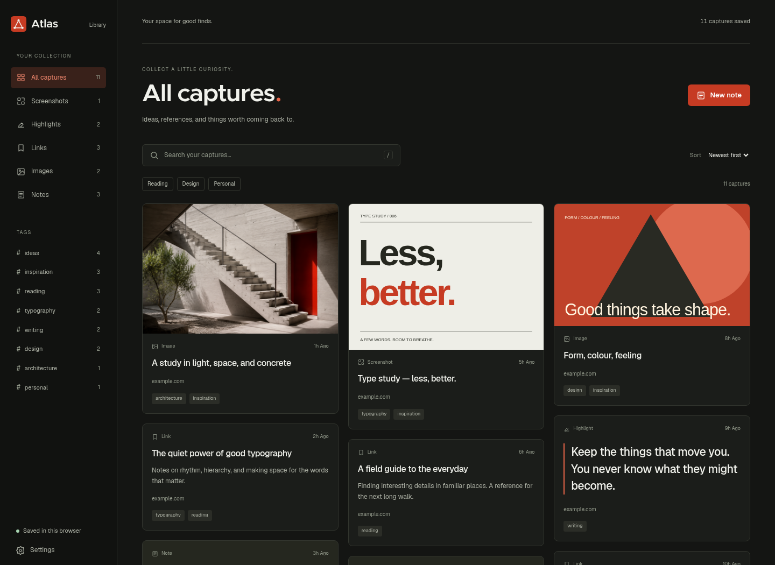Click the Links bookmark icon

[21, 148]
